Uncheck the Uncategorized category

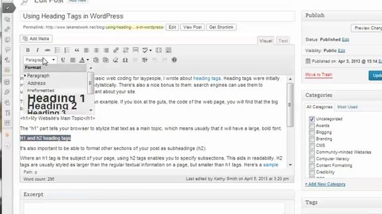coord(312,119)
